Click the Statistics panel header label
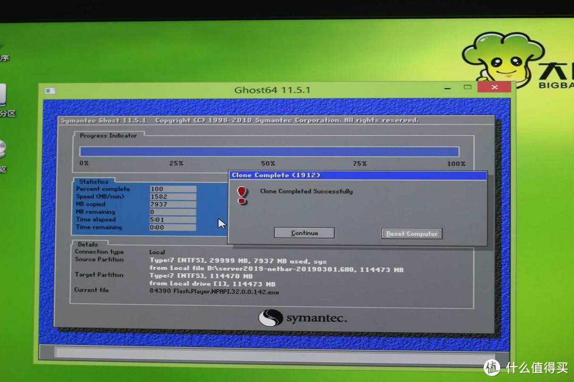 pos(94,181)
